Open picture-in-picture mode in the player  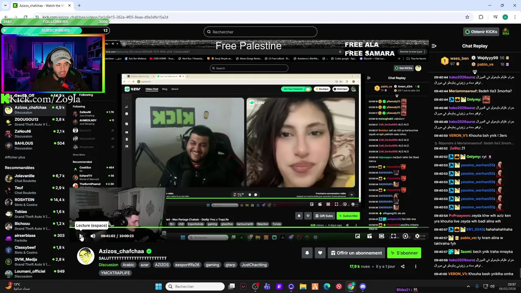(357, 236)
